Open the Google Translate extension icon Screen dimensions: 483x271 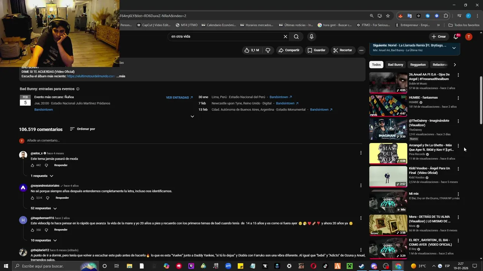coord(409,16)
